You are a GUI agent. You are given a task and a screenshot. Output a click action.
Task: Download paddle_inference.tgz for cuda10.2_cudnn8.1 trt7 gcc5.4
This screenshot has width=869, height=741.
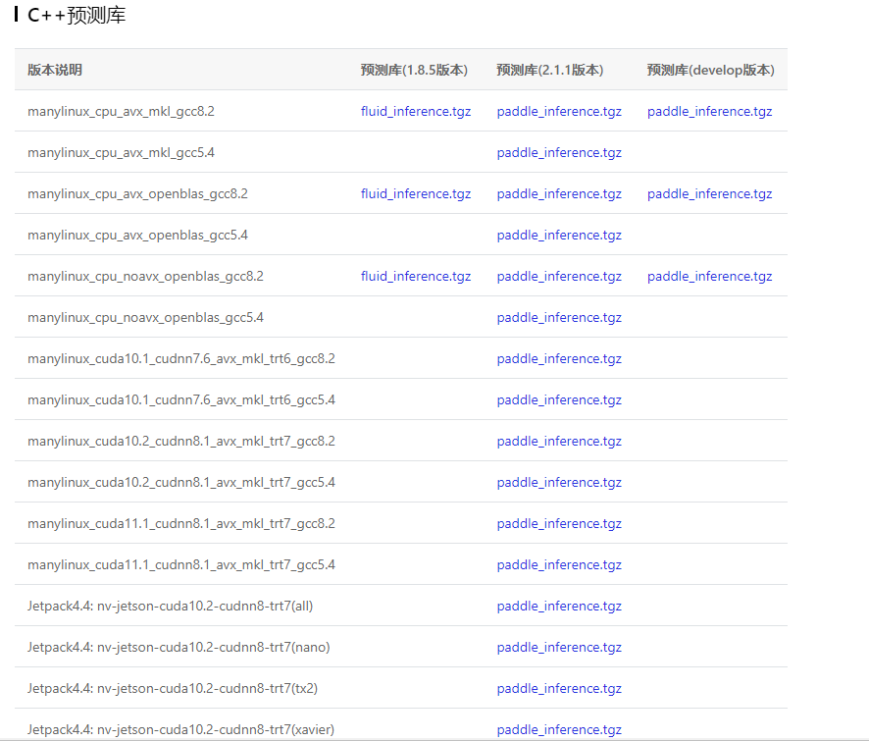coord(559,483)
